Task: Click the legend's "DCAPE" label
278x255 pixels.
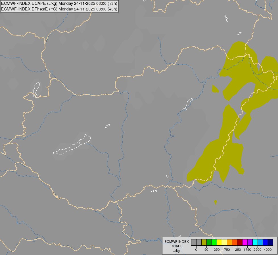Action: pyautogui.click(x=177, y=246)
